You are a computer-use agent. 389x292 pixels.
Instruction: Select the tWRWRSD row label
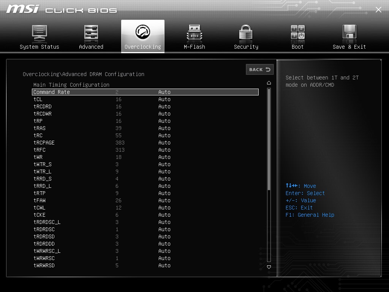pyautogui.click(x=44, y=265)
